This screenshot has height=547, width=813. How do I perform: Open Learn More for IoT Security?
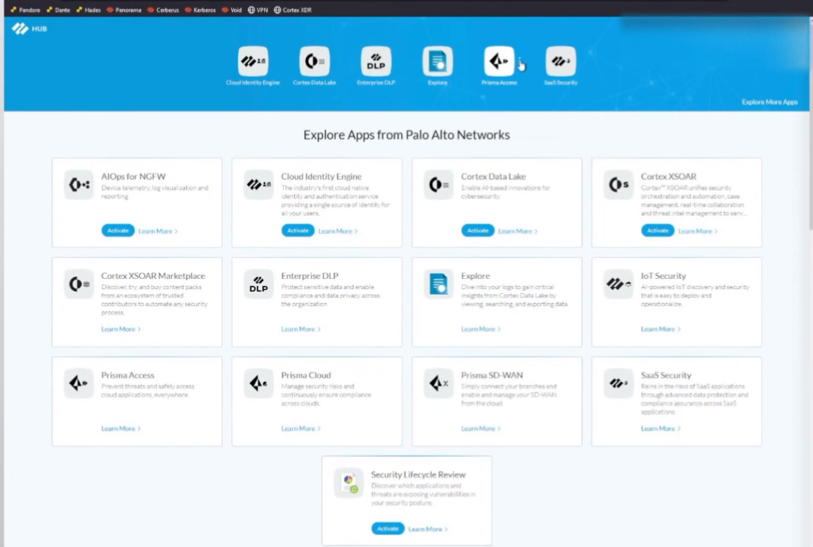tap(661, 329)
